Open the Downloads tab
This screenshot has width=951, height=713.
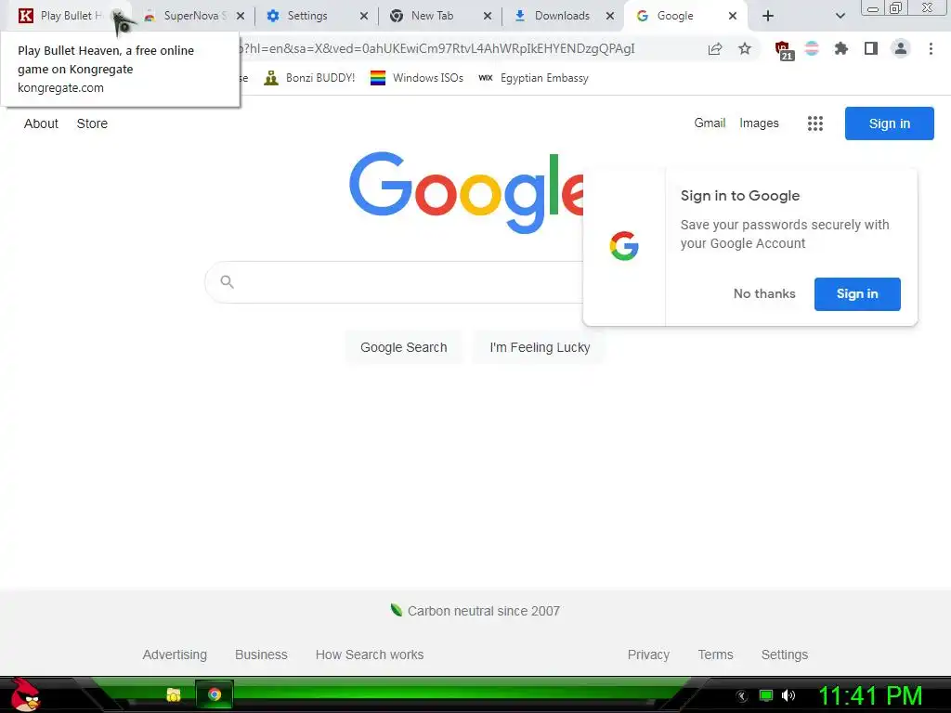click(x=562, y=16)
